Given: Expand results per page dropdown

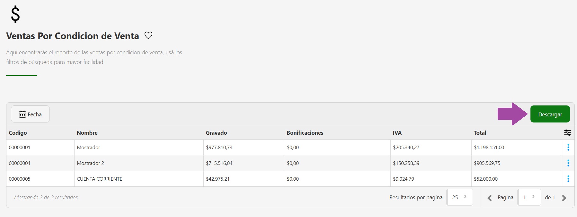Looking at the screenshot, I should pos(460,197).
